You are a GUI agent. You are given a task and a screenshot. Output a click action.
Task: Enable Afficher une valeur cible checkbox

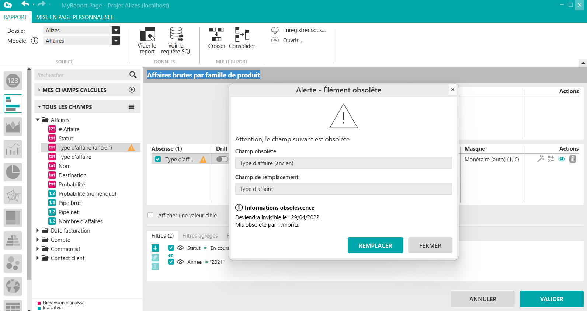tap(150, 216)
